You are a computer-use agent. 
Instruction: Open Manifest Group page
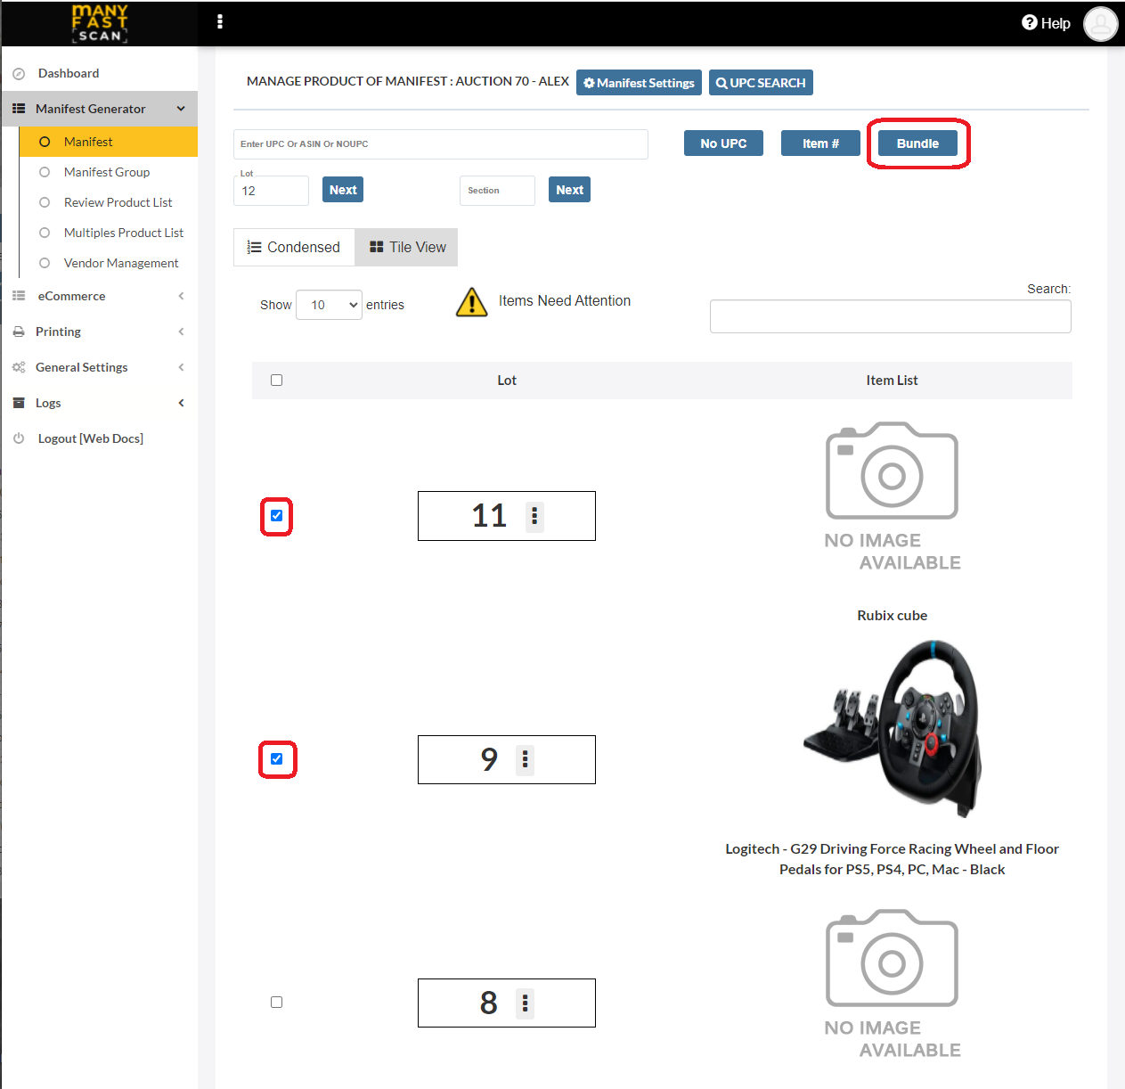[107, 172]
